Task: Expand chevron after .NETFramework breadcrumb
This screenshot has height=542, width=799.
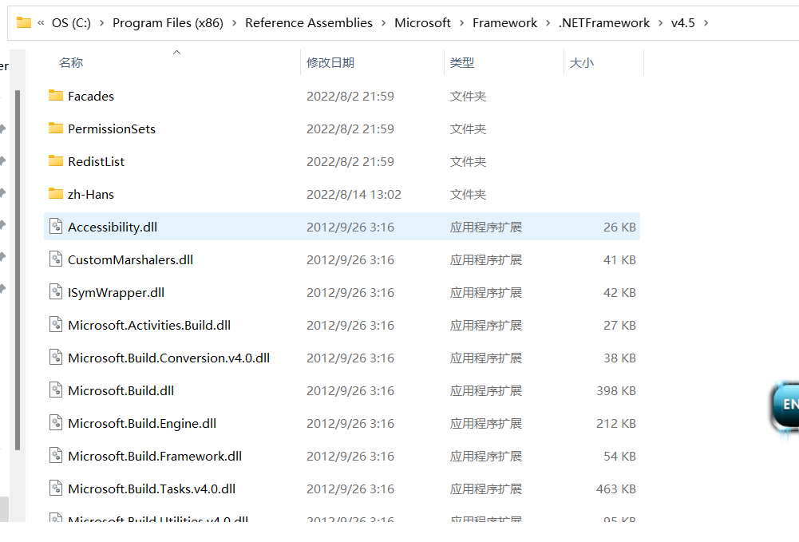Action: point(660,23)
